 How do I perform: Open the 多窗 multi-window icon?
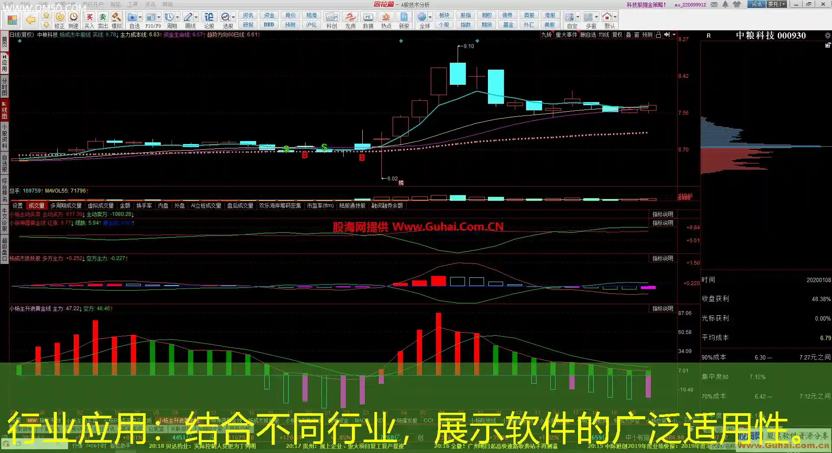click(x=588, y=17)
